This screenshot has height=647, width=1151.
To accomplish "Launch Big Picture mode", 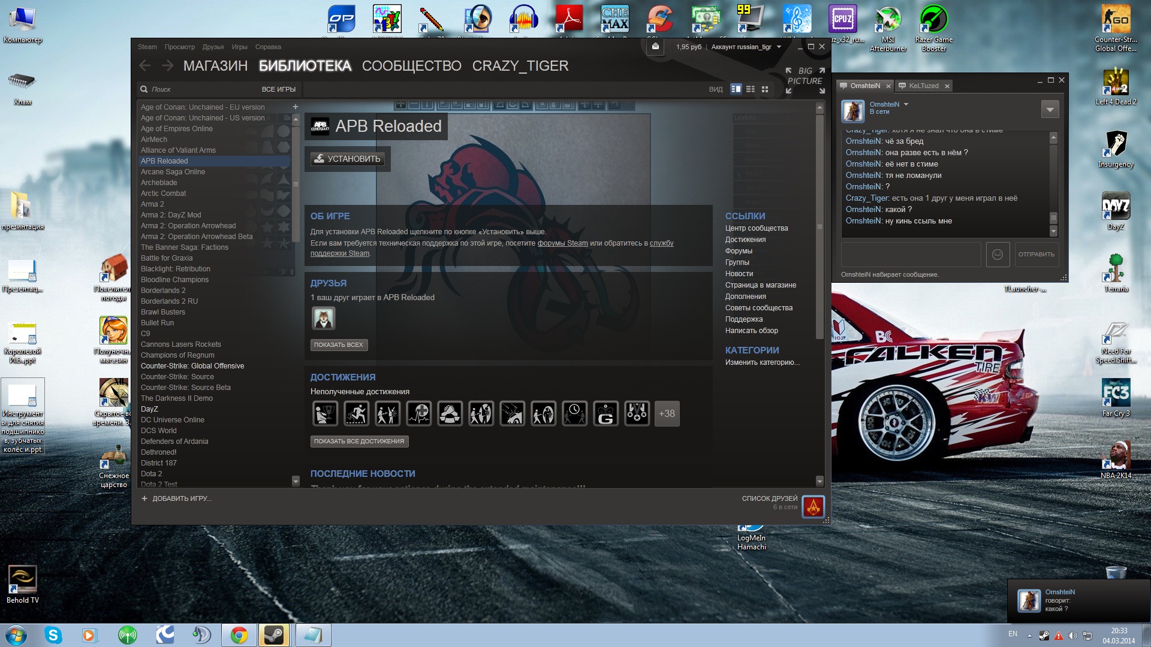I will (x=805, y=80).
